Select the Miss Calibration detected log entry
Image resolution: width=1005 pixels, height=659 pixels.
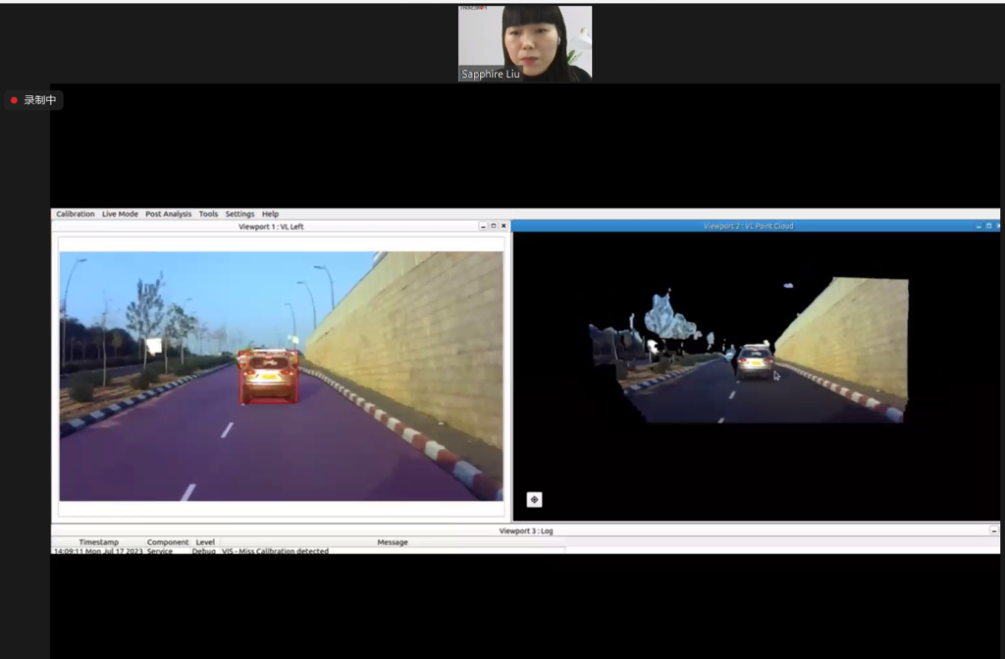coord(275,551)
